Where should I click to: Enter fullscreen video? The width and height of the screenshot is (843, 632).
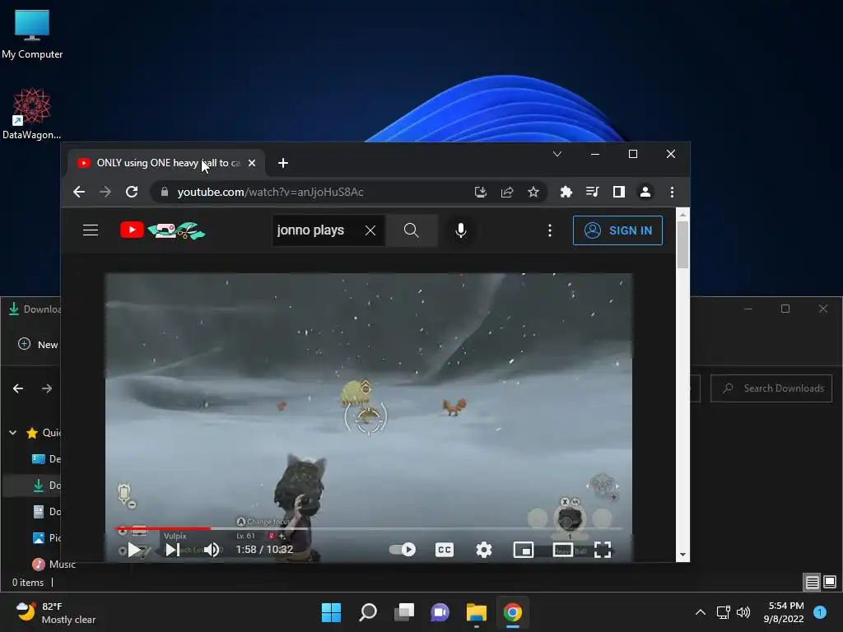[x=603, y=549]
